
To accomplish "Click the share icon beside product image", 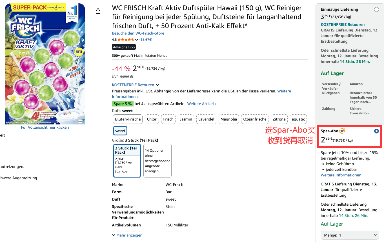I will click(98, 11).
